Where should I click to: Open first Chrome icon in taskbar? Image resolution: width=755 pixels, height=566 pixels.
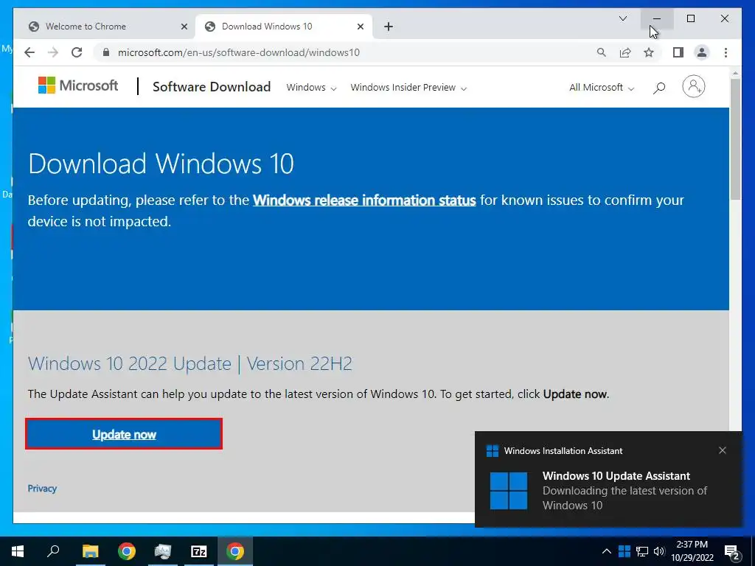click(127, 551)
